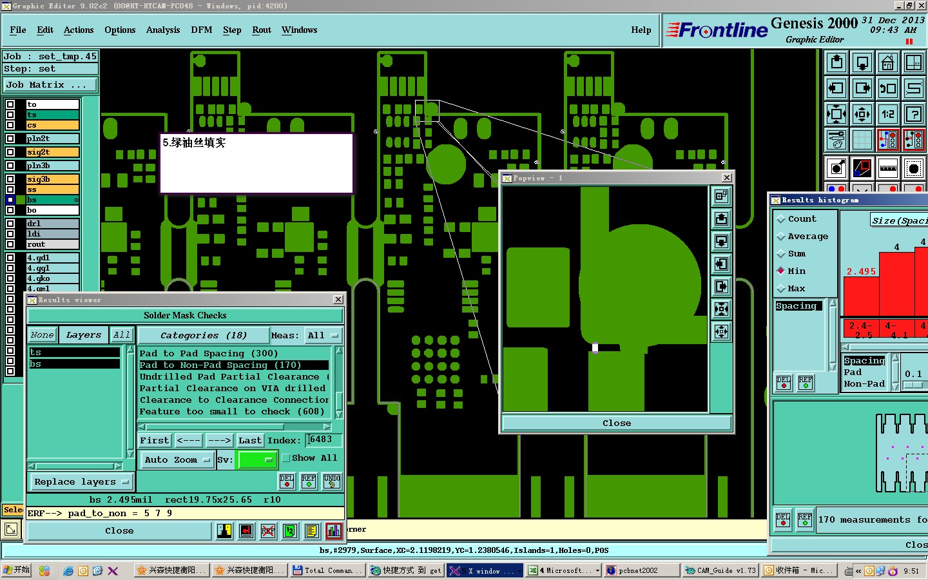Screen dimensions: 928x580
Task: Click the pan left icon in main toolbar
Action: (x=836, y=88)
